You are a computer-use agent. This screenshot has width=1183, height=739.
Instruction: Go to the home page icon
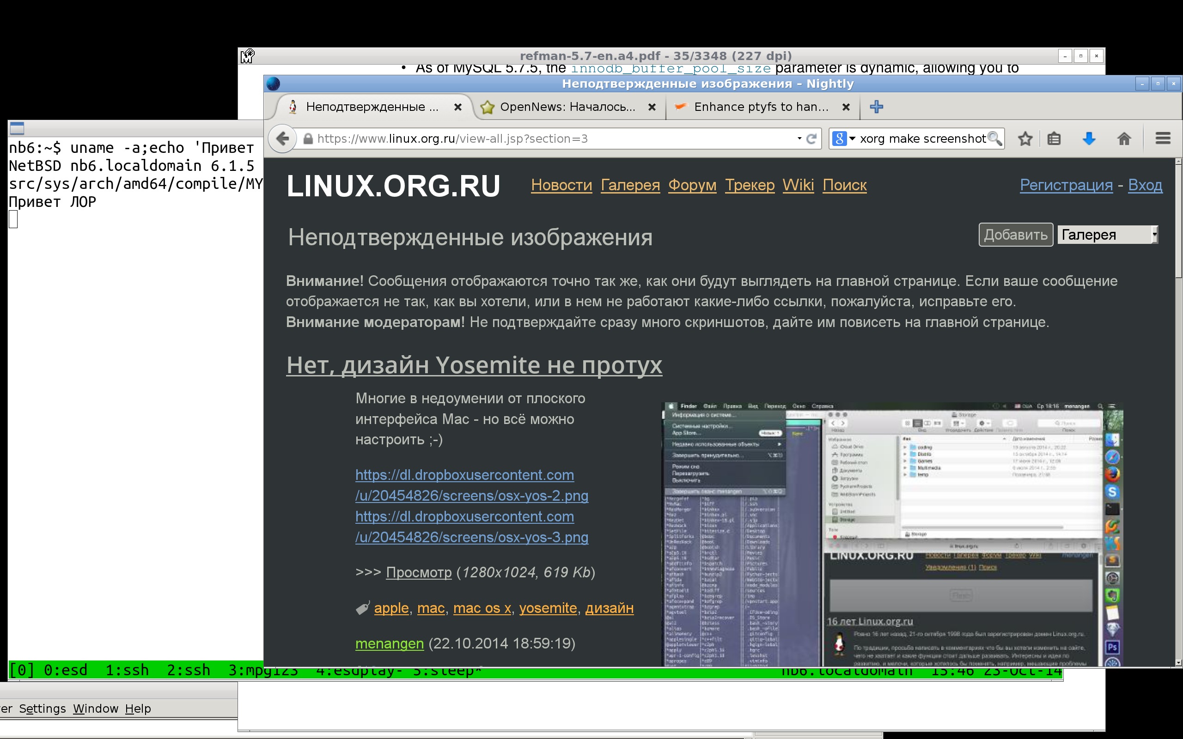pyautogui.click(x=1124, y=139)
